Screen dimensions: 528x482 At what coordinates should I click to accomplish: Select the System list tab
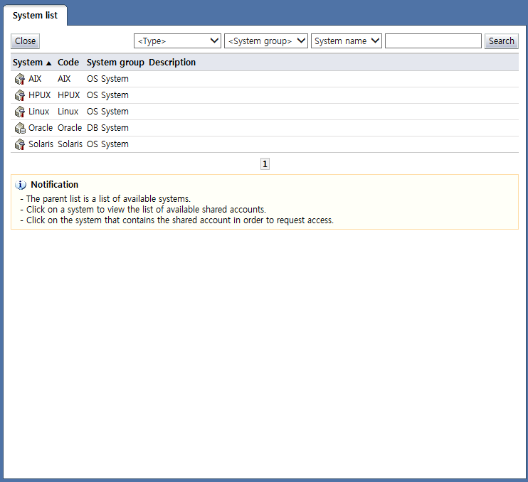(35, 16)
